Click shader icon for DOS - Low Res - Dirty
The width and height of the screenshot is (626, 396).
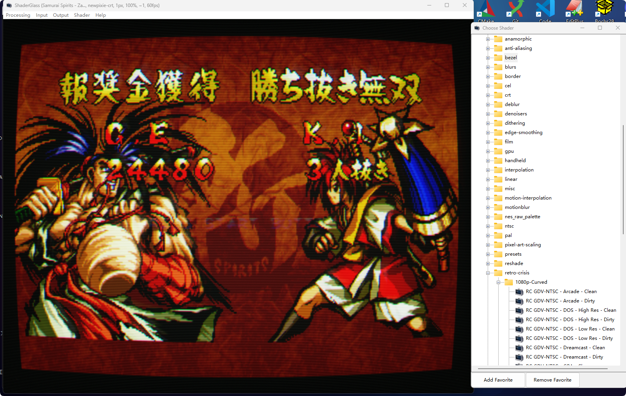coord(519,338)
